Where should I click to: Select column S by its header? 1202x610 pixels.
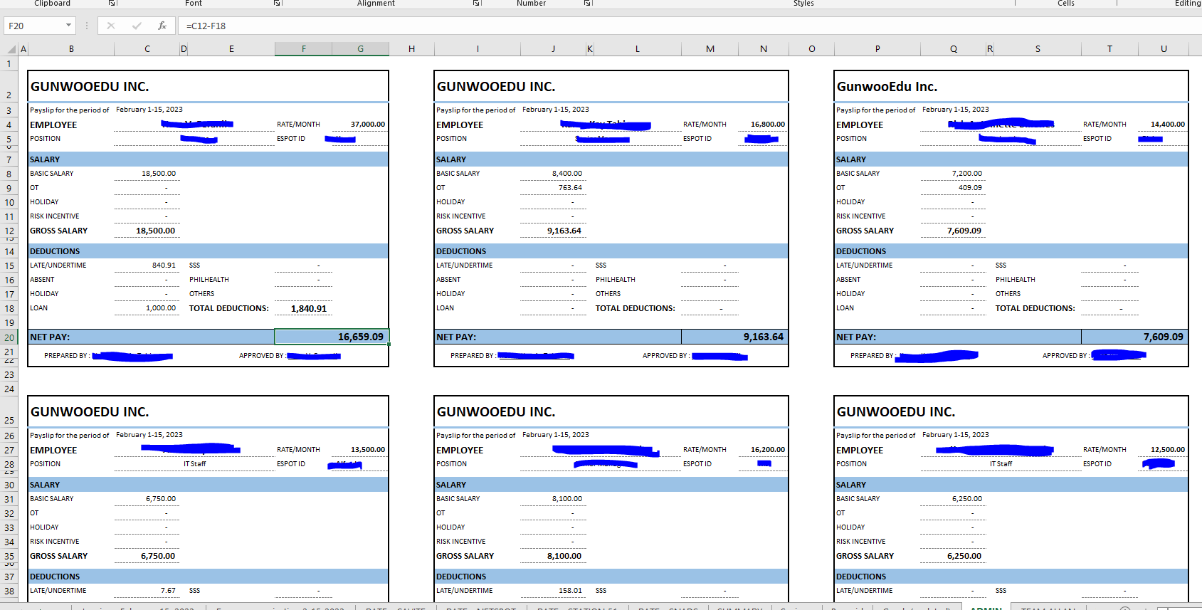point(1038,49)
